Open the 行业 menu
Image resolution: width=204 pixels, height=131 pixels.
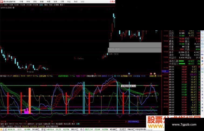(69, 2)
